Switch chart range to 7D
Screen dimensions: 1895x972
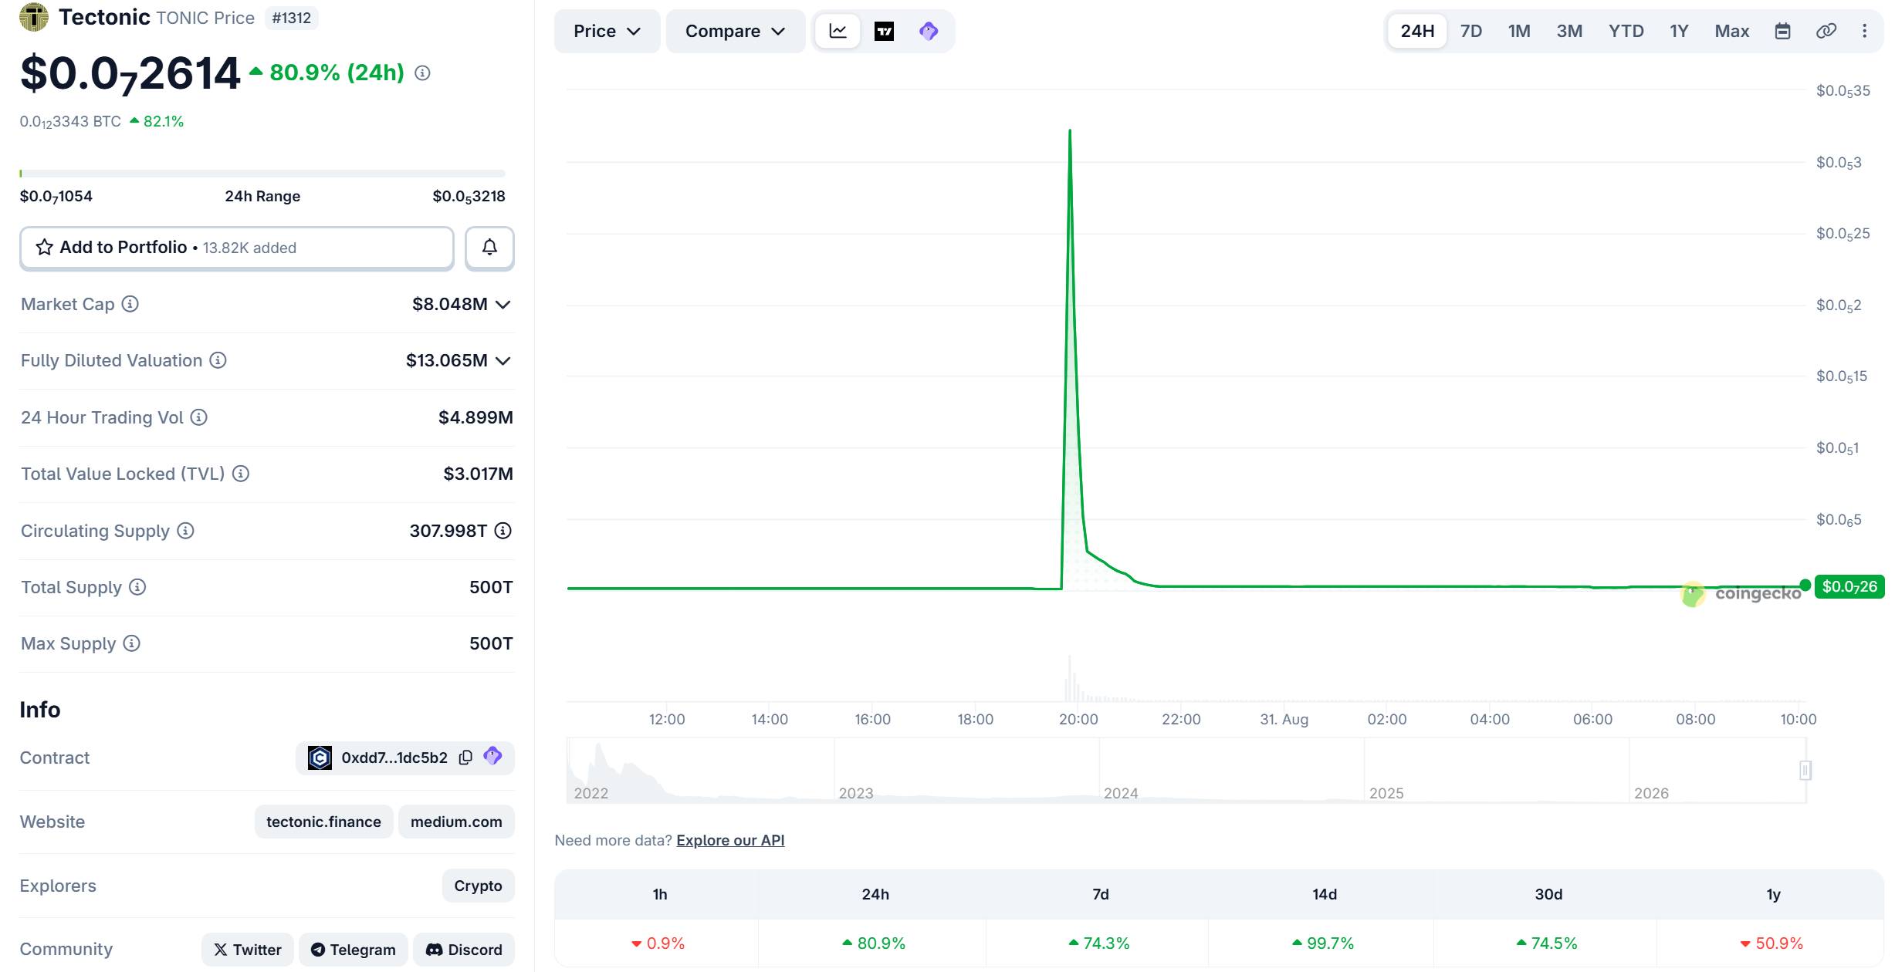click(1470, 31)
